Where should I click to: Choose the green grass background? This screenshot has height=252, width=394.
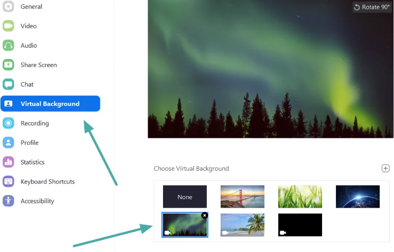click(x=300, y=197)
